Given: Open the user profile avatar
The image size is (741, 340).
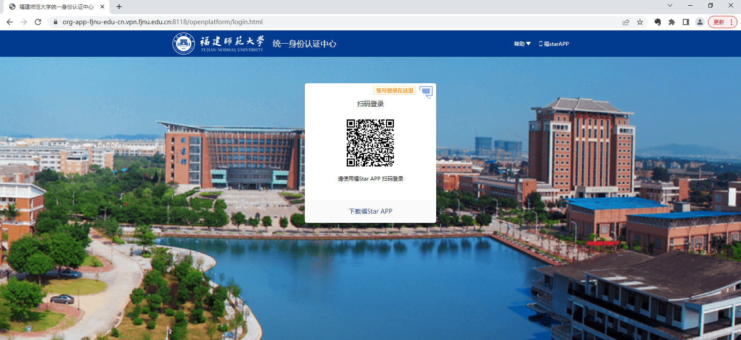Looking at the screenshot, I should (700, 22).
